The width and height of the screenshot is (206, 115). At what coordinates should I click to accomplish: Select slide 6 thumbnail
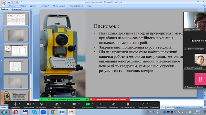point(16,35)
